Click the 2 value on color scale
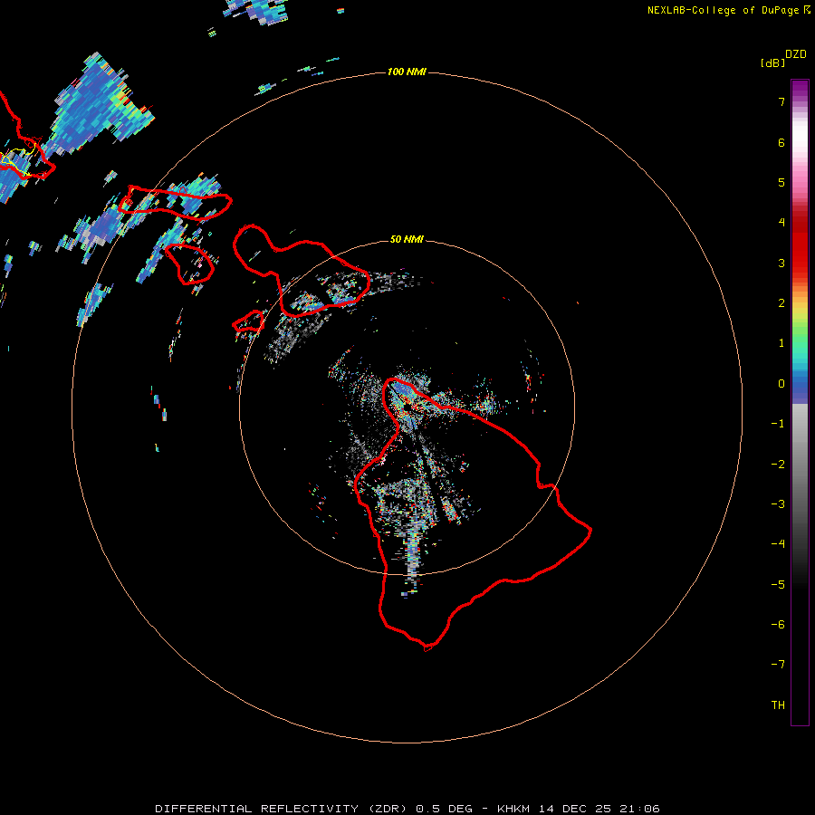The height and width of the screenshot is (815, 815). pos(781,303)
